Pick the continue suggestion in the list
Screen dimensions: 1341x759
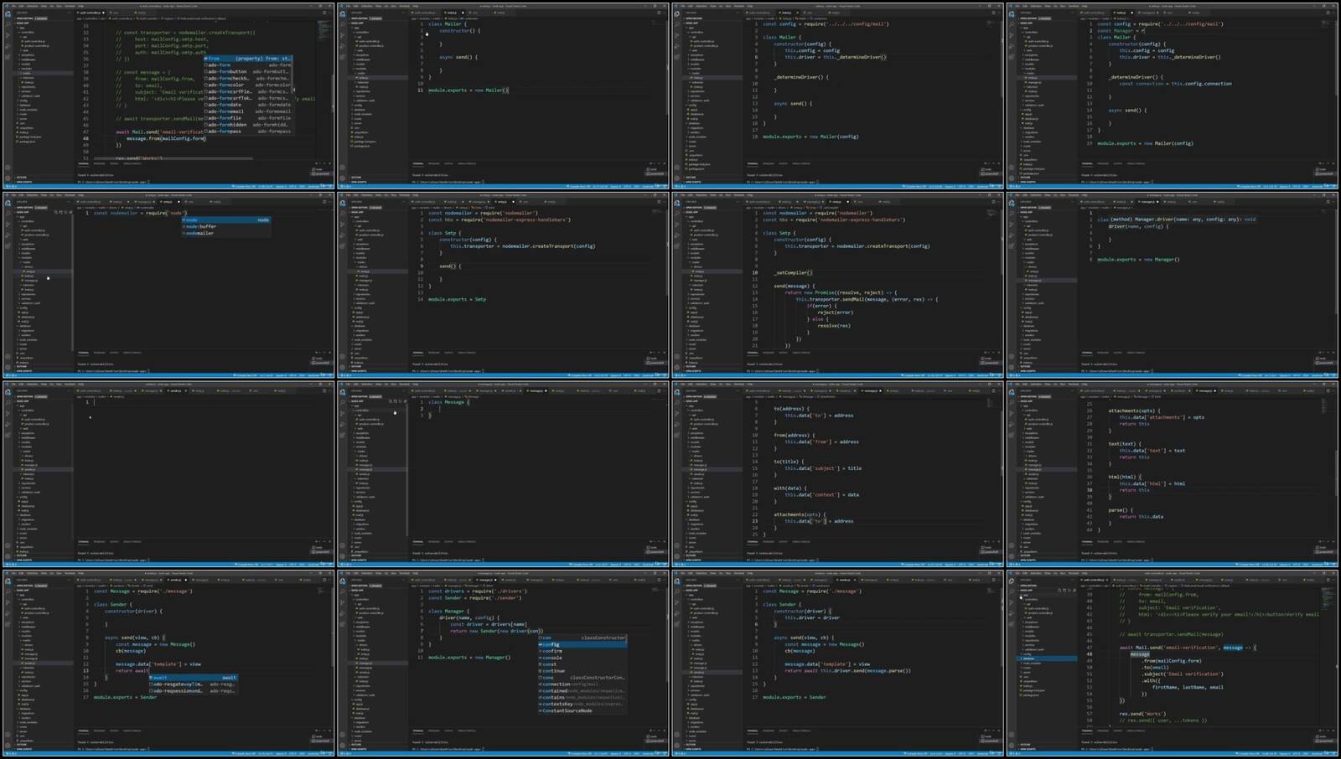tap(582, 671)
